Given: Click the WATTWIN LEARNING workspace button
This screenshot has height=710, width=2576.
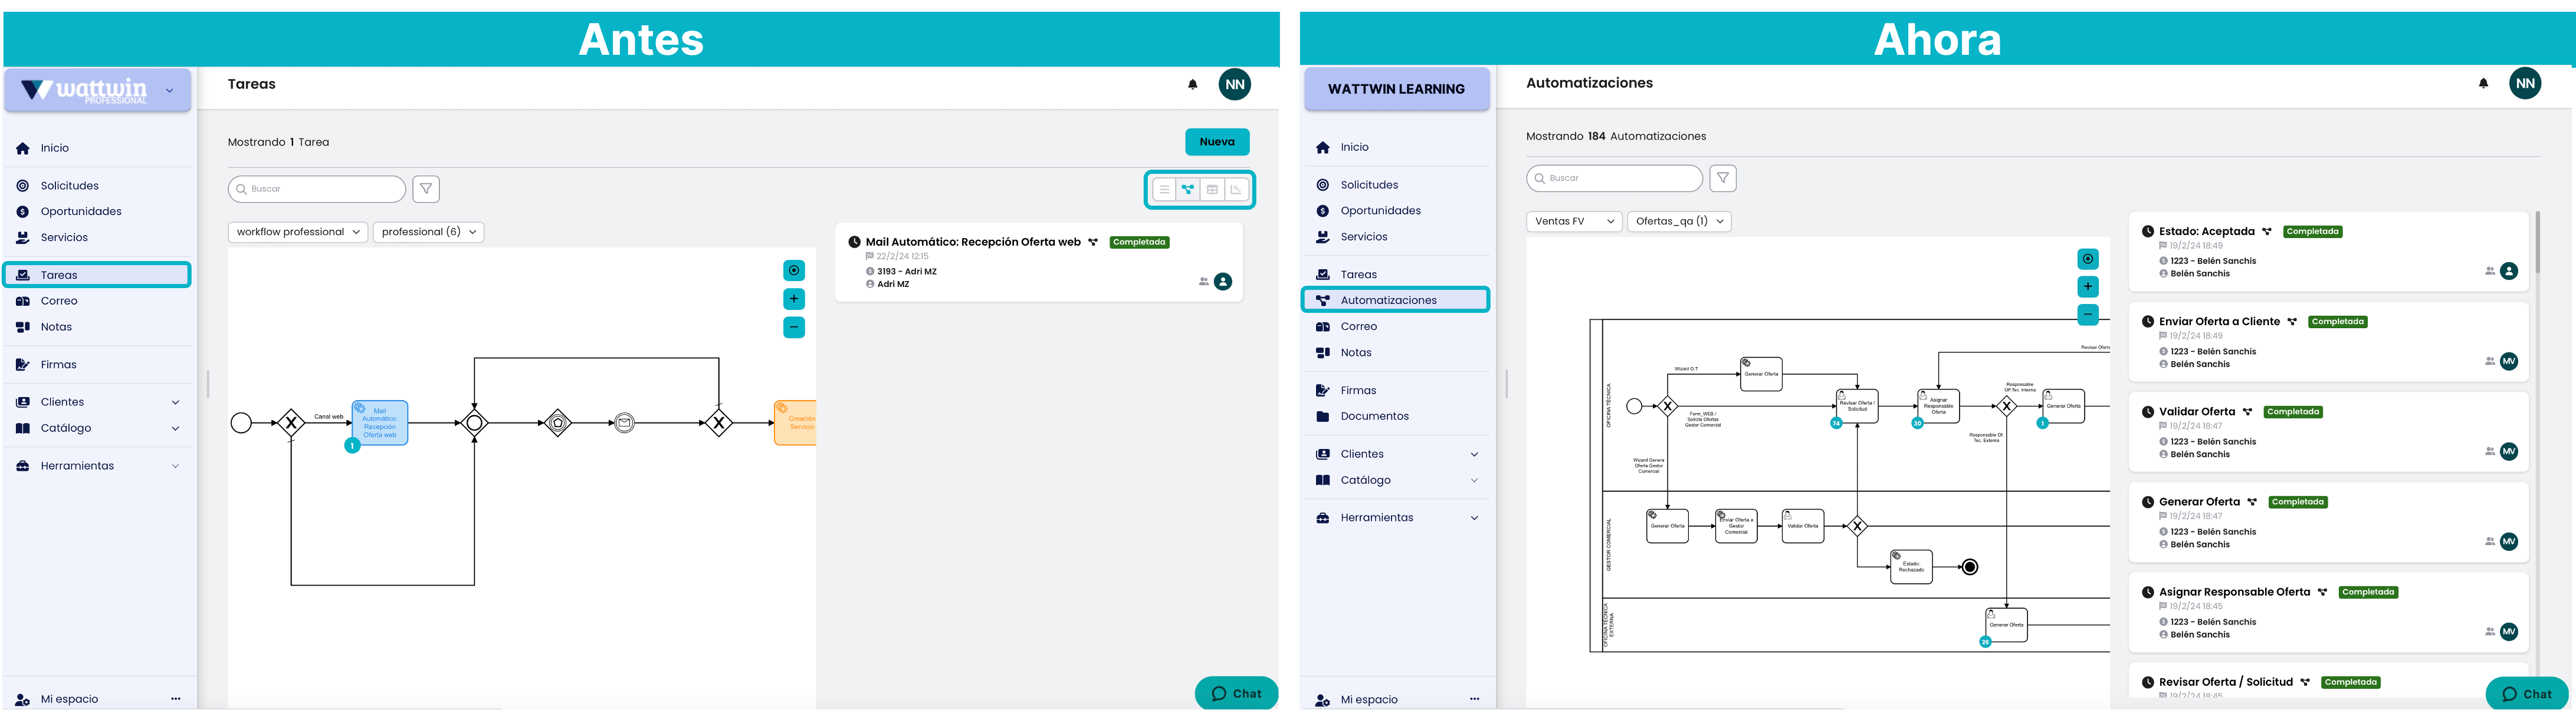Looking at the screenshot, I should [1397, 89].
